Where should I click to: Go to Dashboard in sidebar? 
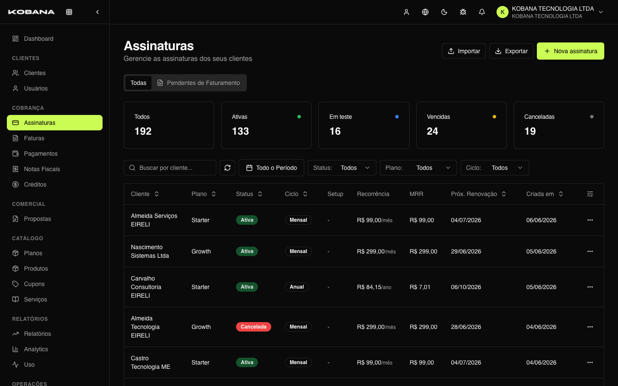[55, 39]
